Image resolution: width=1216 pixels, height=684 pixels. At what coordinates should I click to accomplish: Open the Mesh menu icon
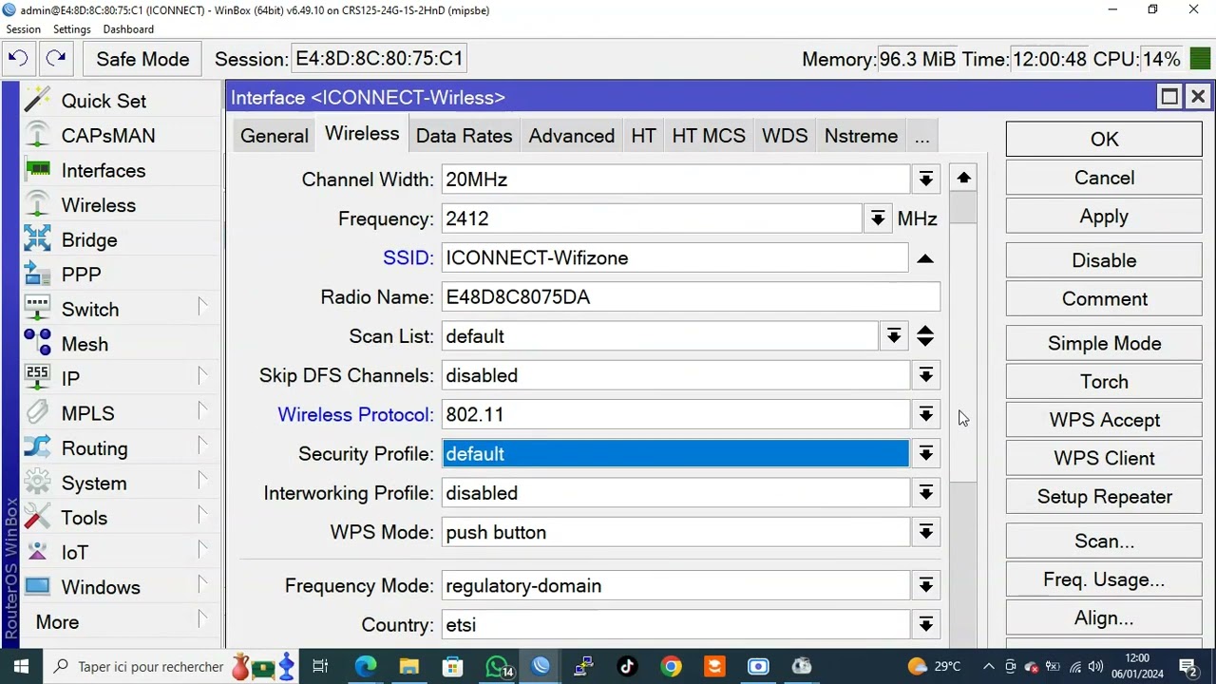point(37,344)
